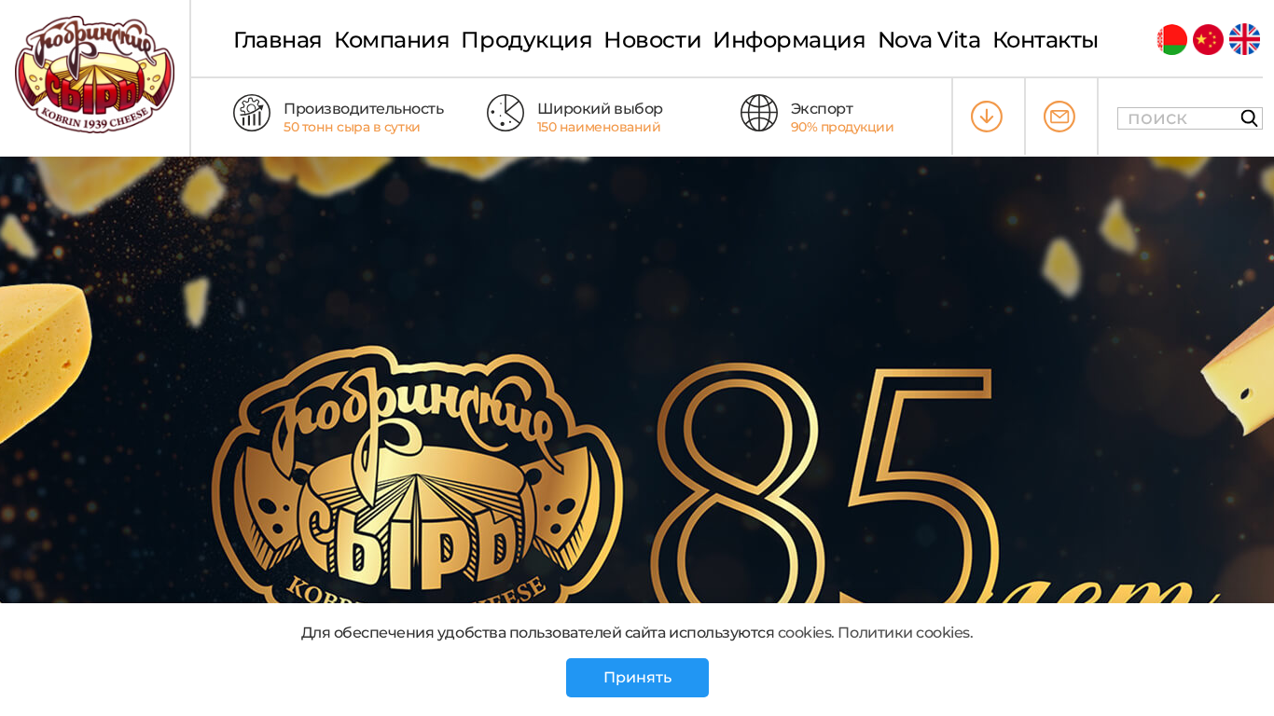Click the search magnifier icon
This screenshot has width=1274, height=716.
point(1249,118)
